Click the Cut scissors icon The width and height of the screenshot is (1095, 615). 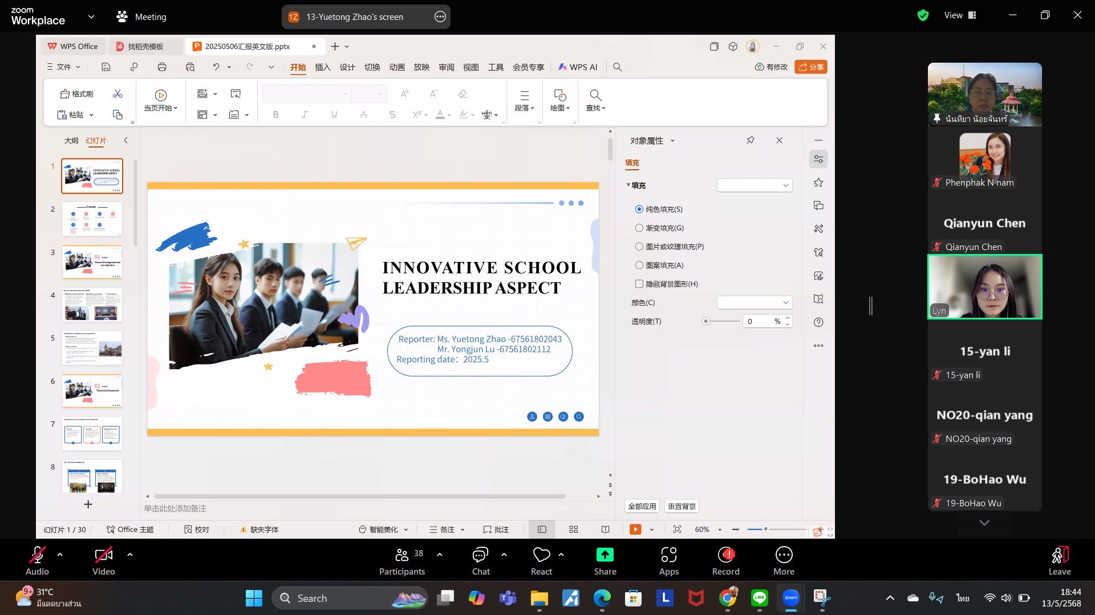point(117,94)
